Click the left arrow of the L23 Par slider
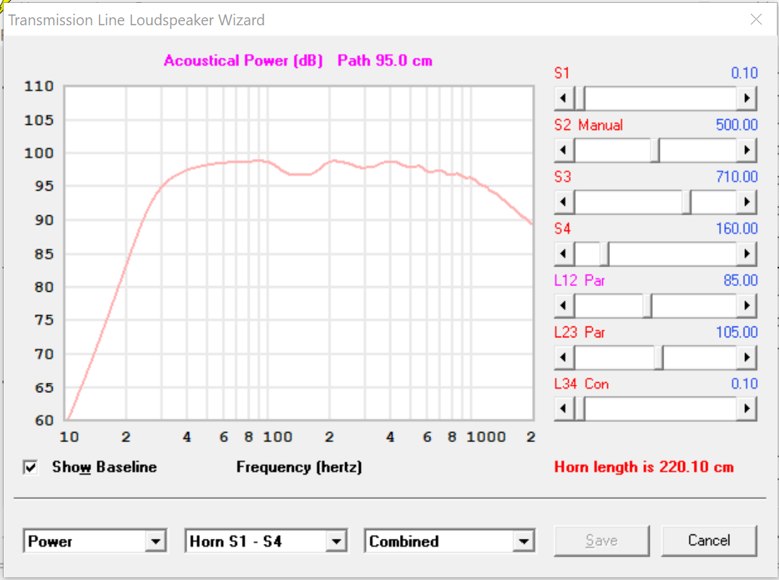This screenshot has width=779, height=580. click(x=564, y=358)
